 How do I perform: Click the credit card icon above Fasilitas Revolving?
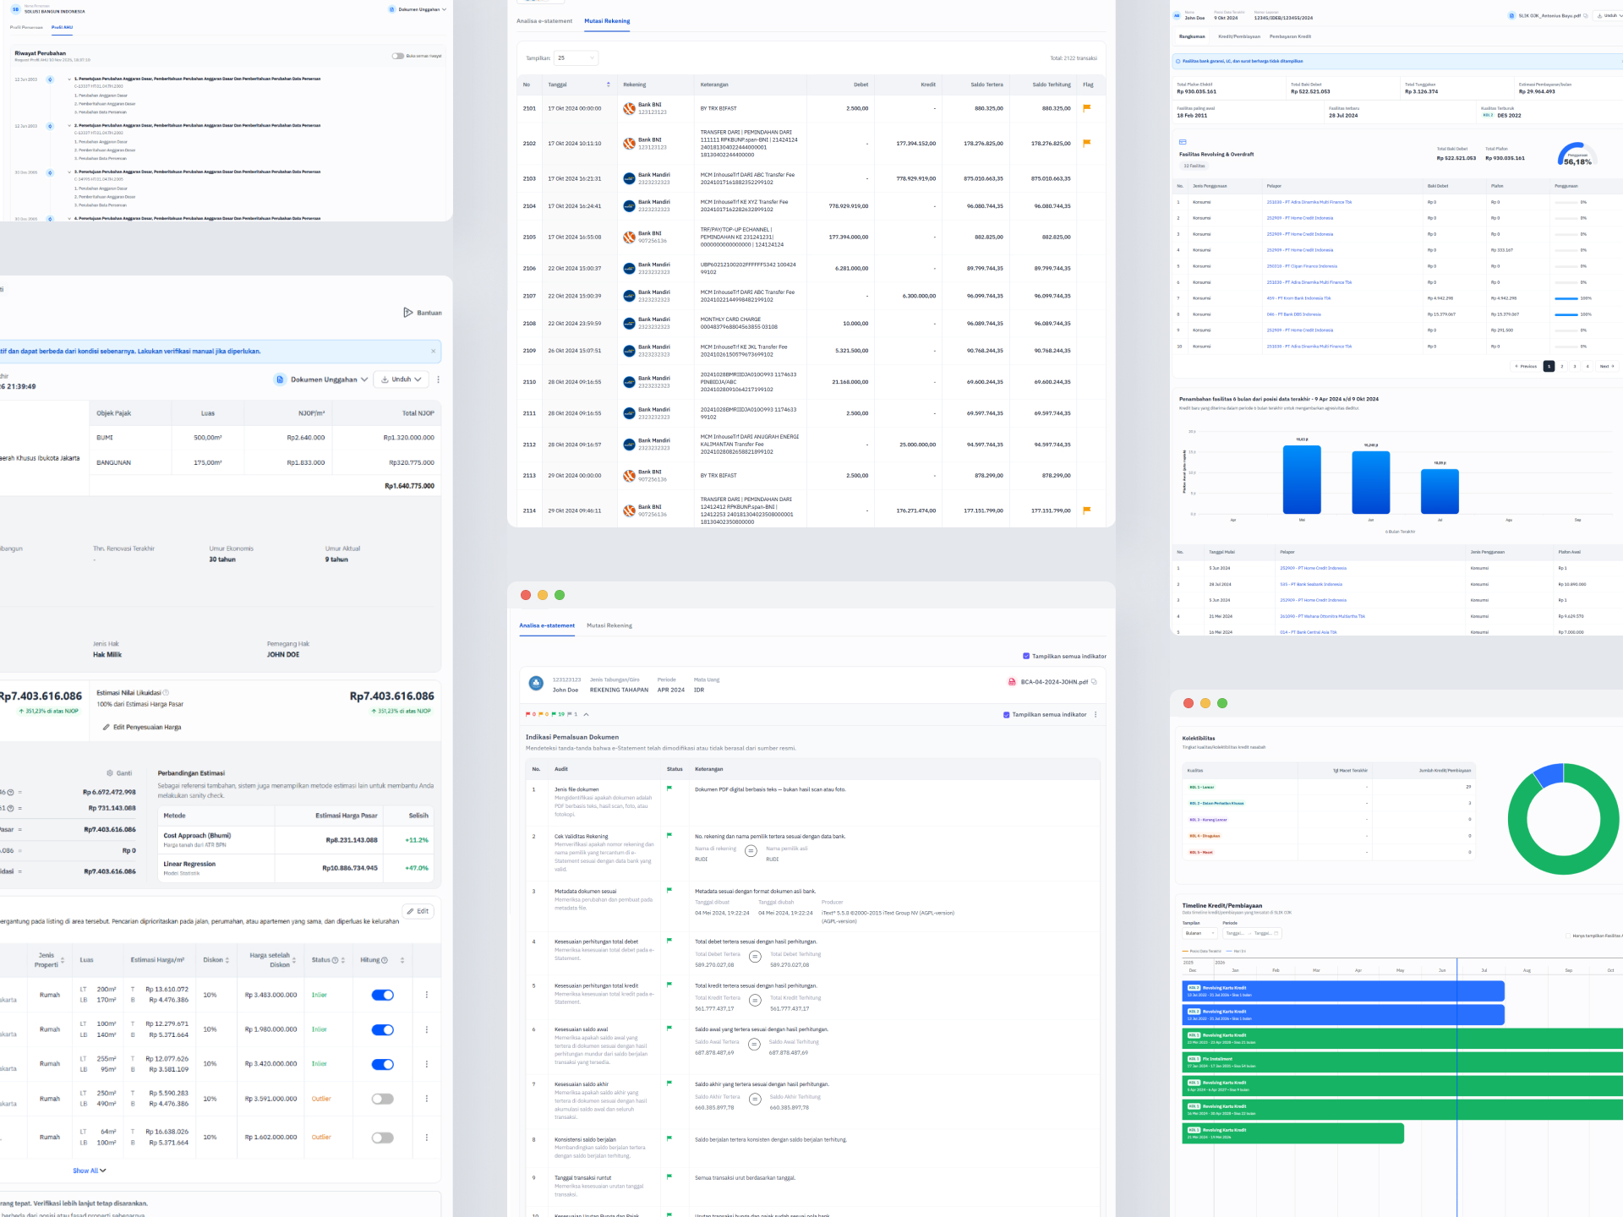(1183, 142)
